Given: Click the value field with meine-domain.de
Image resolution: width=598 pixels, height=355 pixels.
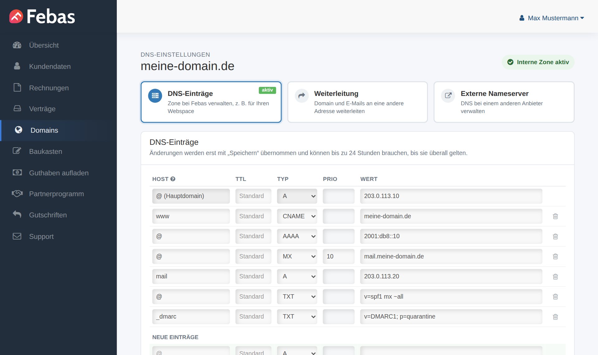Looking at the screenshot, I should point(451,216).
